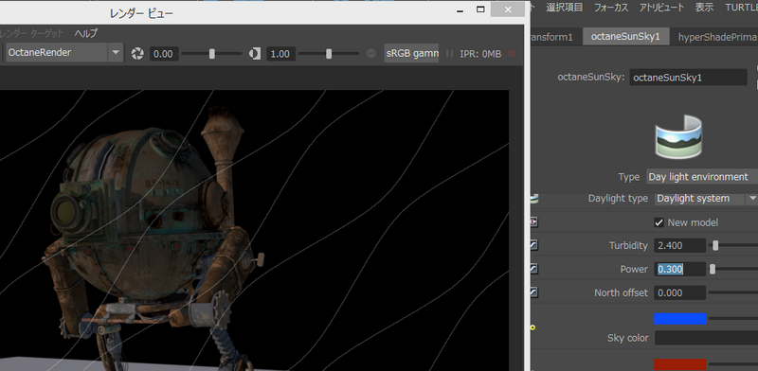This screenshot has width=758, height=371.
Task: Click the Power slider handle
Action: 713,269
